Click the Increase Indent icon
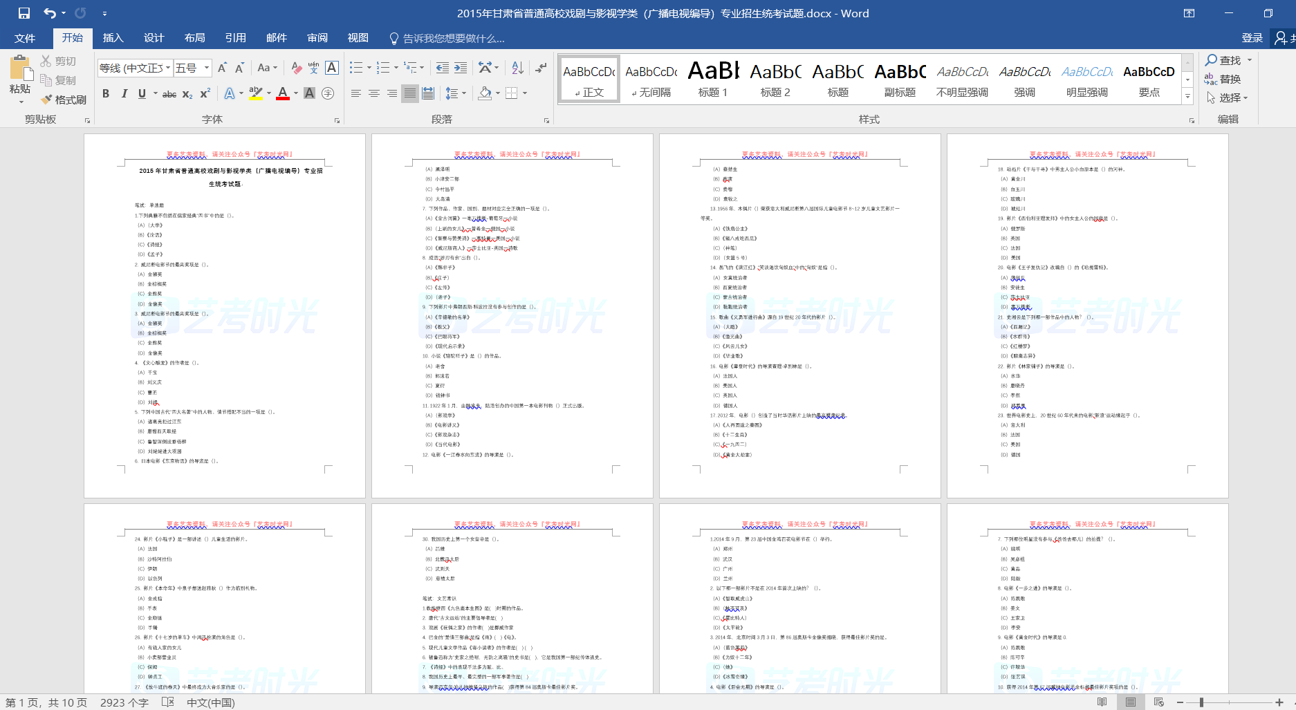The image size is (1296, 710). 461,68
